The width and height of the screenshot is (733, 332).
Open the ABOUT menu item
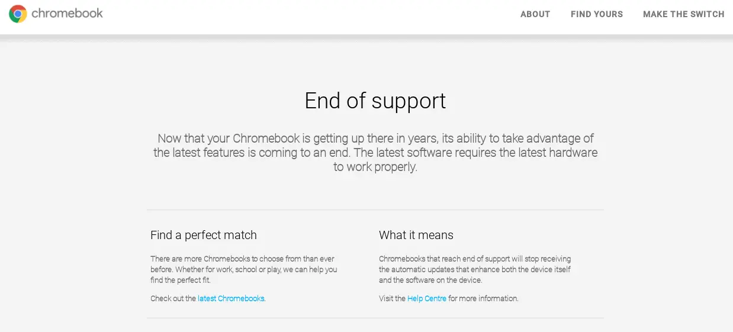pos(535,14)
